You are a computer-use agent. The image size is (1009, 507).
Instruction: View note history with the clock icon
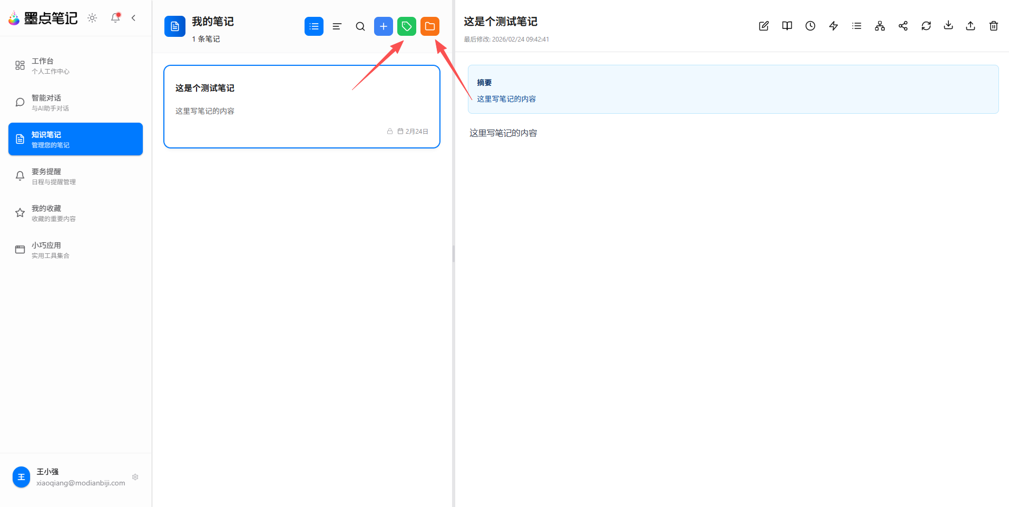810,25
